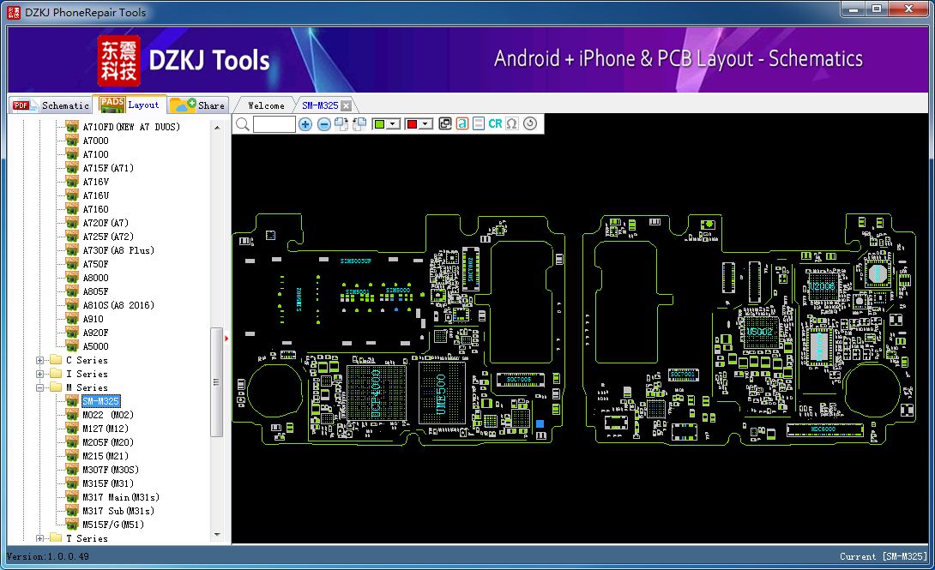
Task: Toggle the text label 'a' icon
Action: [x=461, y=124]
